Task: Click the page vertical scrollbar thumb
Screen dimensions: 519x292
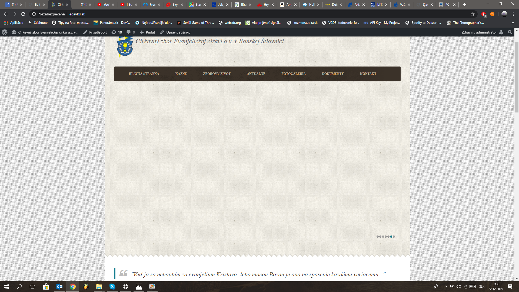Action: tap(516, 77)
